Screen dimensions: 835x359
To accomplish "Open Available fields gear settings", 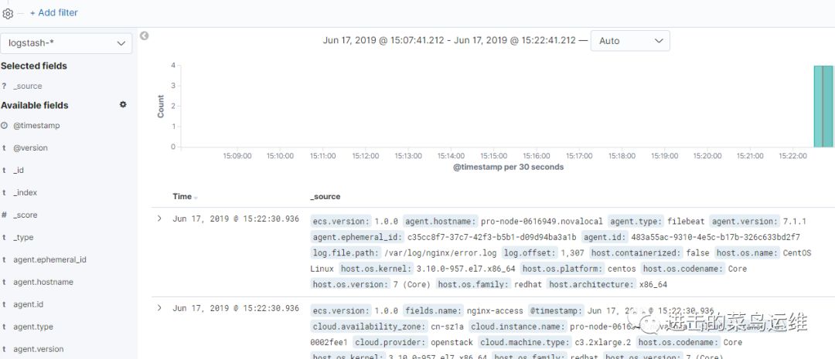I will coord(123,105).
